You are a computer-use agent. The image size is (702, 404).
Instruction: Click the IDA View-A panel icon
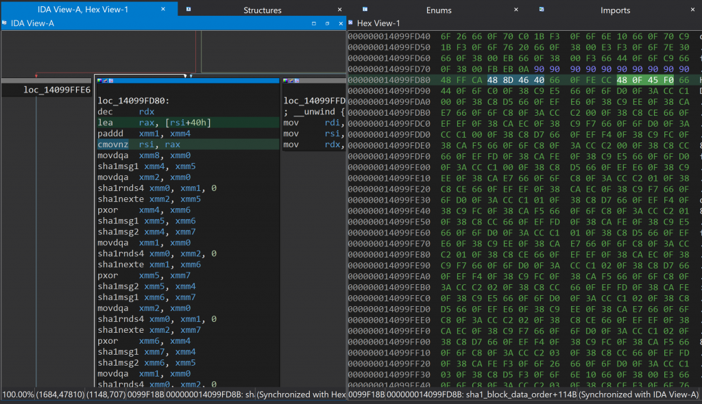(5, 23)
